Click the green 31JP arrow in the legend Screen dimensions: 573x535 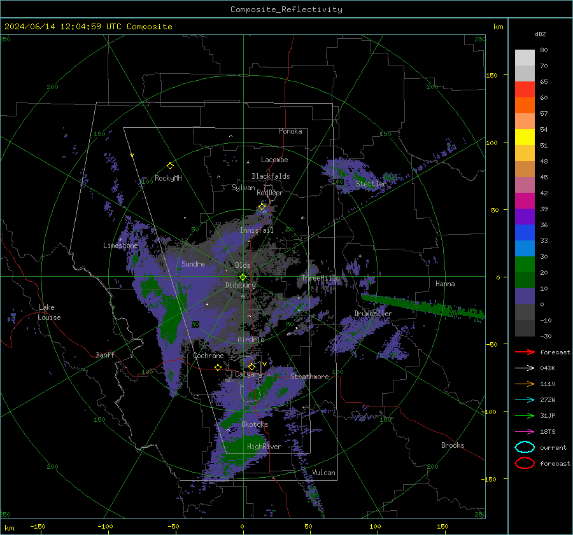click(525, 415)
